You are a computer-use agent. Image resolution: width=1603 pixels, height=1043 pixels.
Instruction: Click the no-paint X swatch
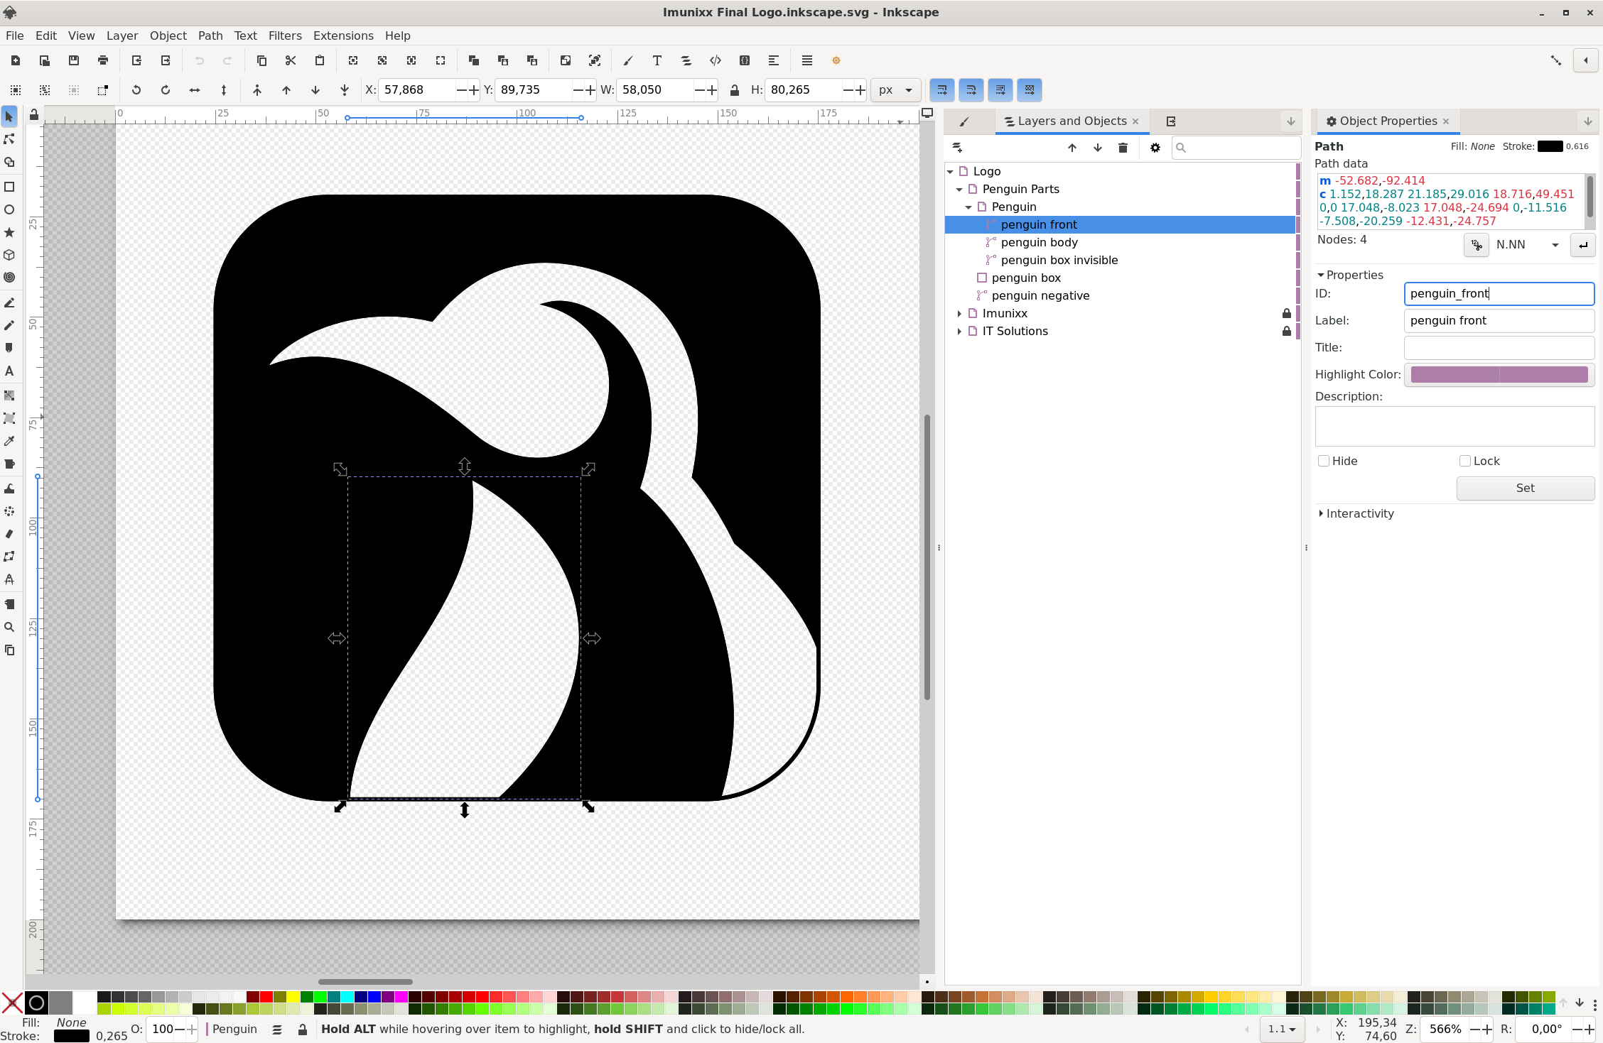click(x=12, y=1003)
